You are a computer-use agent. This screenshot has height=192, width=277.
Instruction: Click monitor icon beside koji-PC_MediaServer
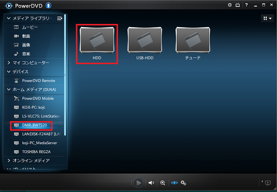pyautogui.click(x=17, y=143)
